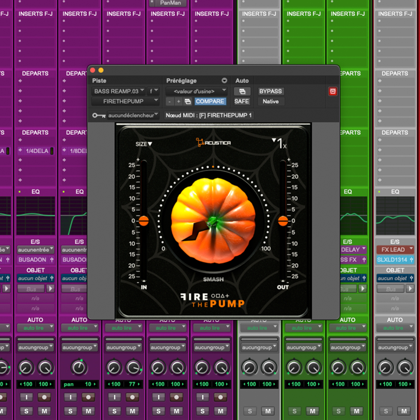Open the aucundéclencheur key input dropdown
Viewport: 420px width, 420px height.
tap(133, 115)
